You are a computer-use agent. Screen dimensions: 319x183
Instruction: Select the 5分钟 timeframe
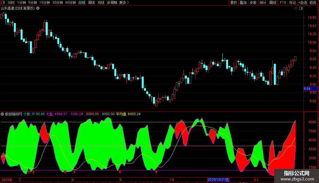32,3
